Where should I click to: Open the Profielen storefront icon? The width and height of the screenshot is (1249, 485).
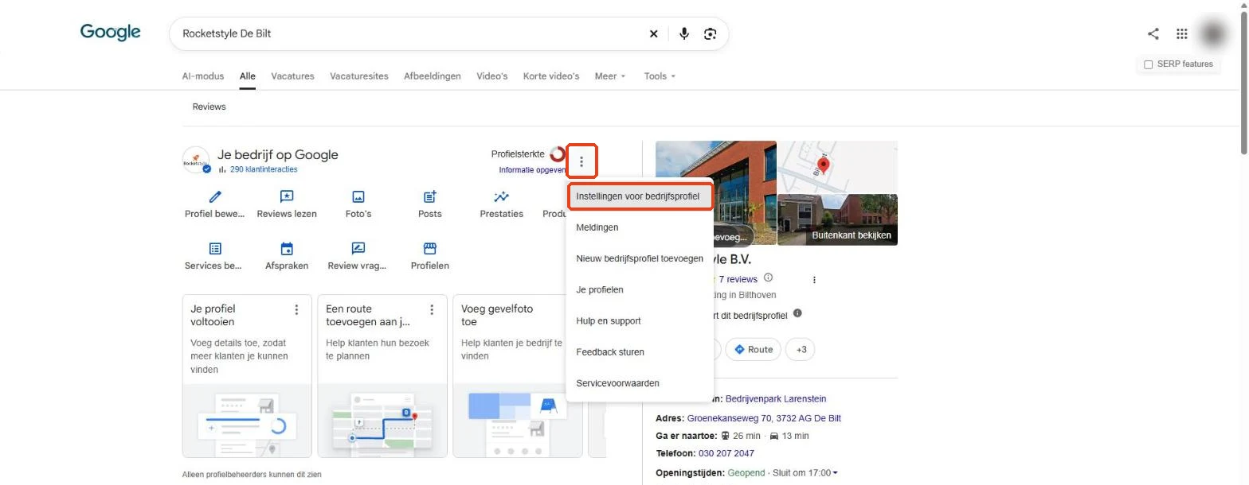(430, 249)
